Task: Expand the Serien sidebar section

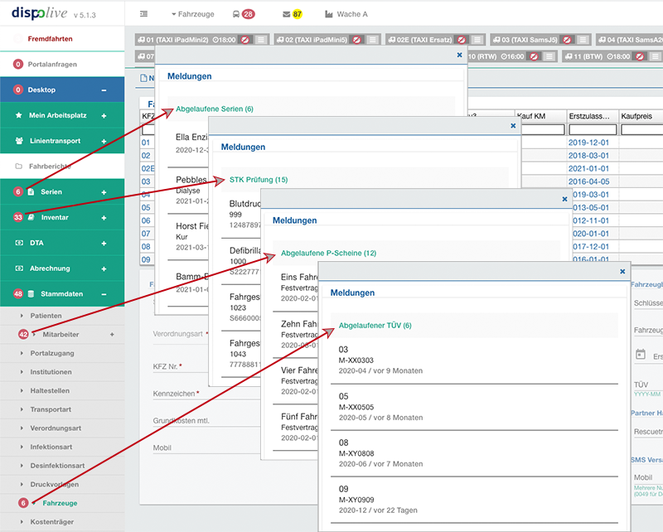Action: pyautogui.click(x=104, y=192)
